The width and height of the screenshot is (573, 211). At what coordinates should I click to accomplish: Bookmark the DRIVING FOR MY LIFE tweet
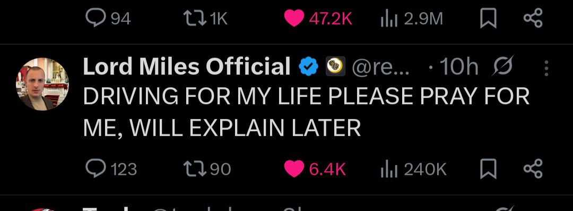click(x=488, y=169)
